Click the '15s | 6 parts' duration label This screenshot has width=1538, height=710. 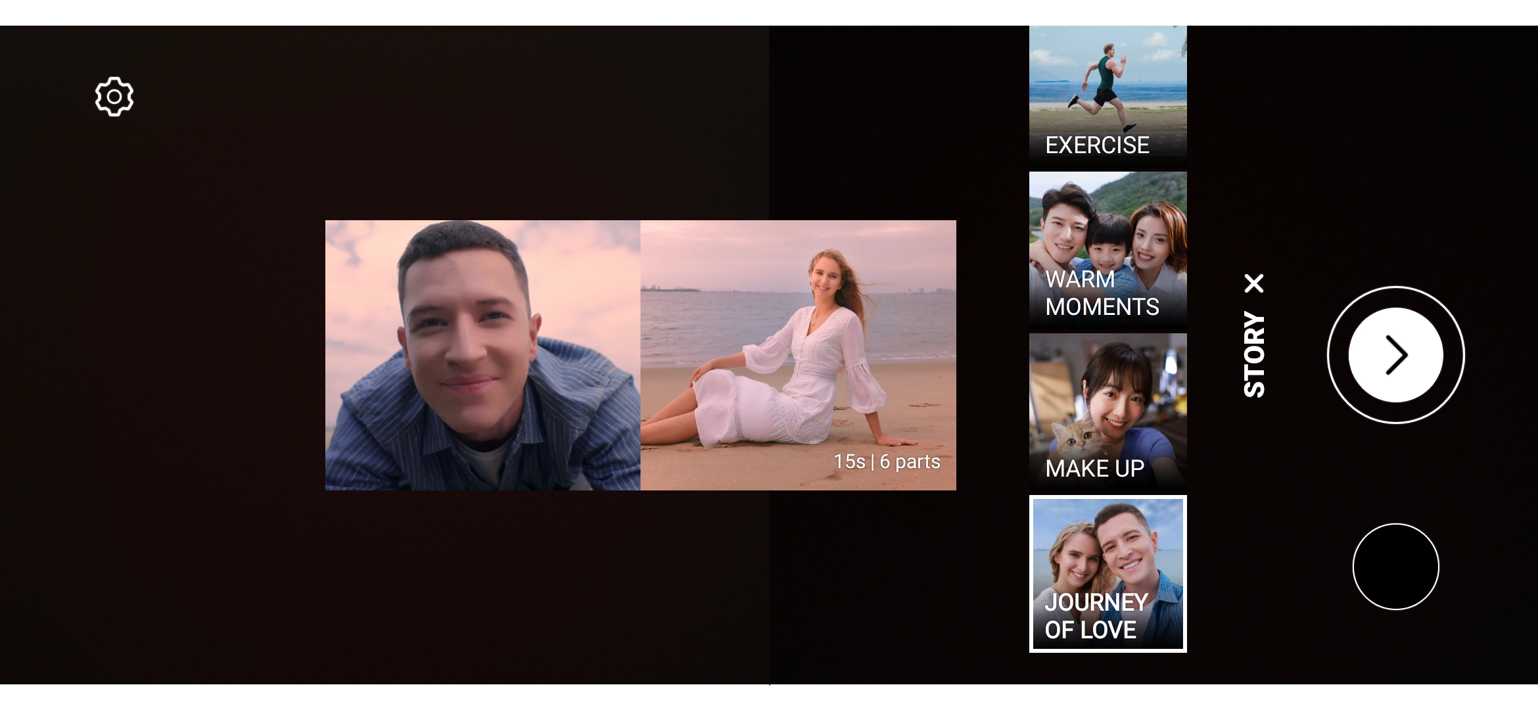(887, 461)
